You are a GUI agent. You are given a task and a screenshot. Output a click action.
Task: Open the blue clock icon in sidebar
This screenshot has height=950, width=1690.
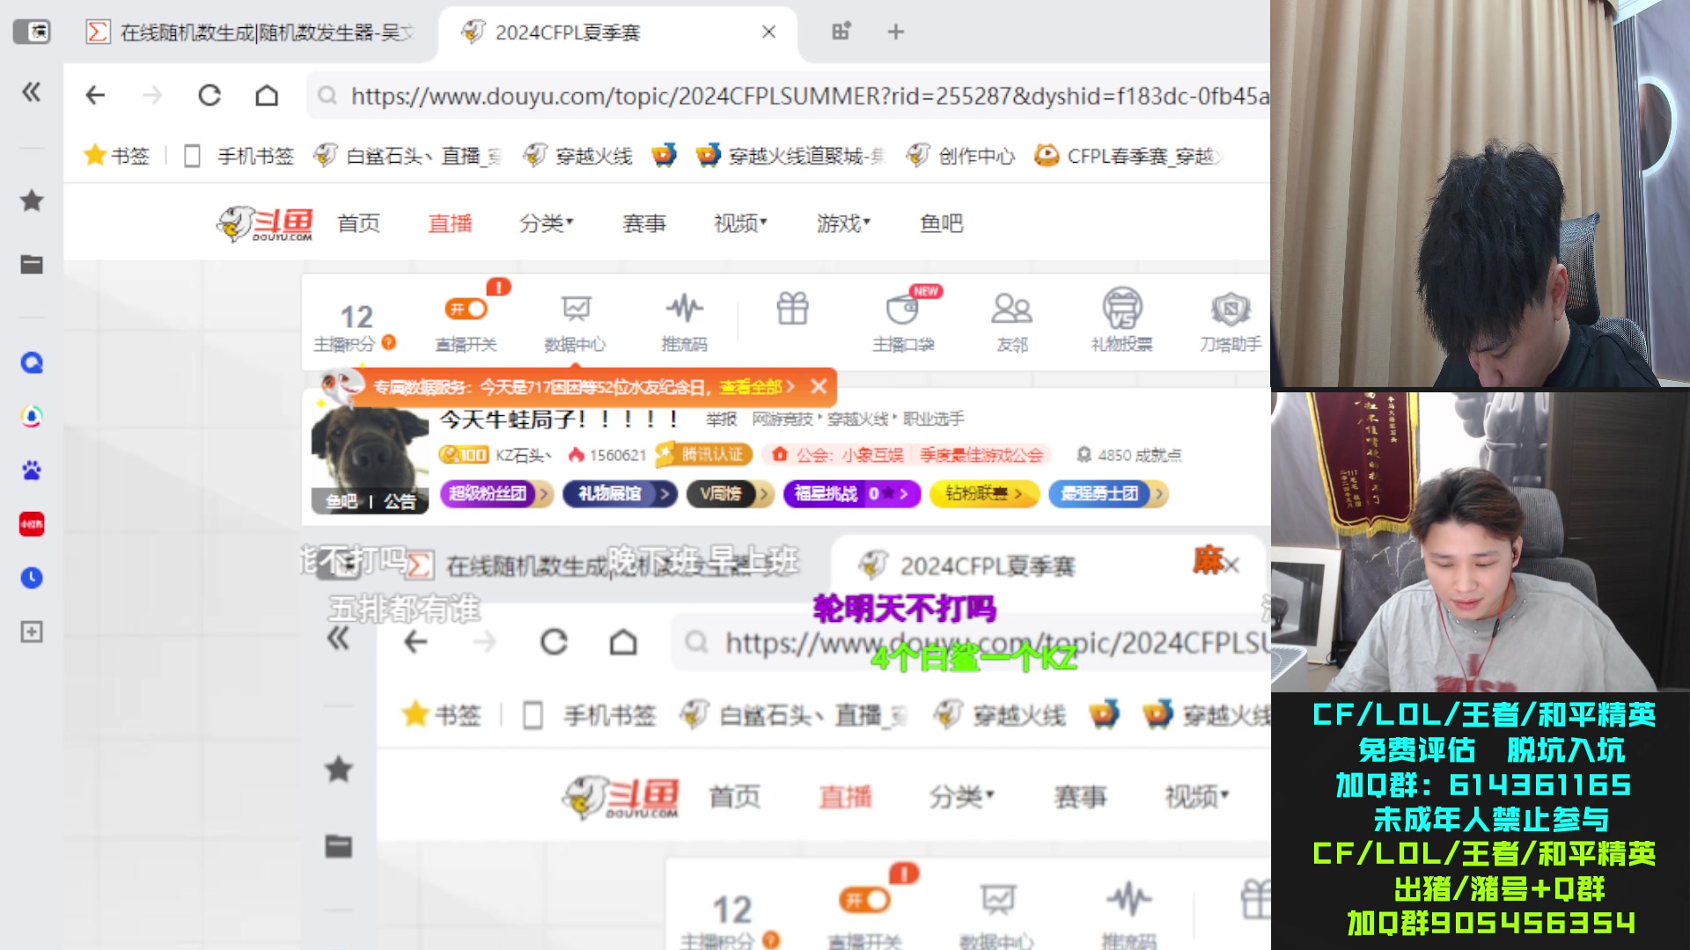pos(32,578)
